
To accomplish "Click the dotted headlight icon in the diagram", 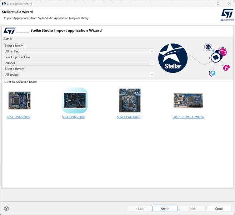I will (208, 47).
